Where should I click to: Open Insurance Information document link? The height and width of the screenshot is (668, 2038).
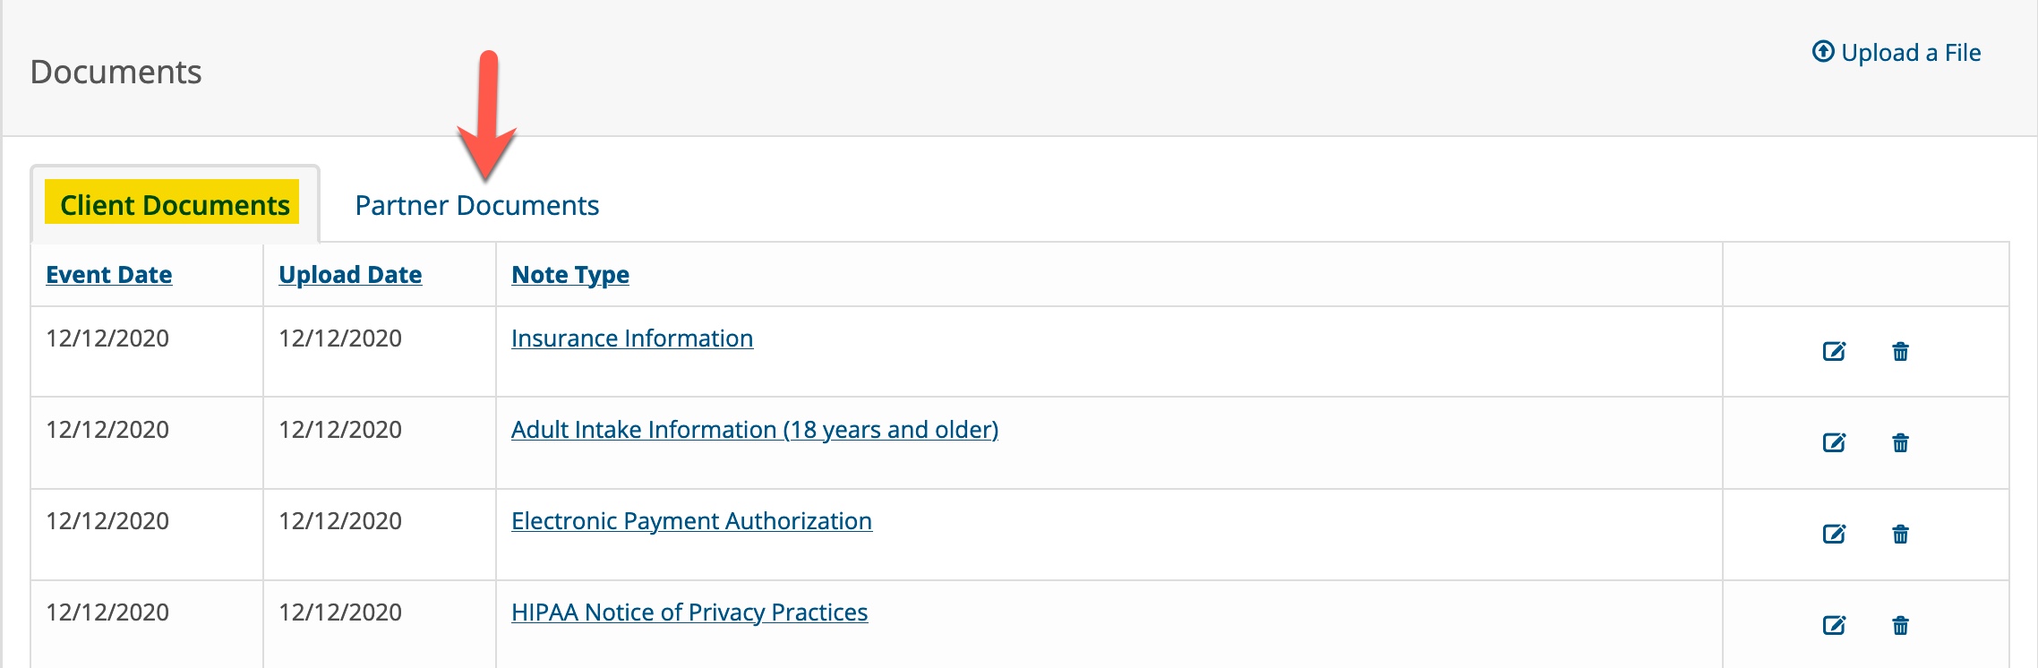(631, 338)
